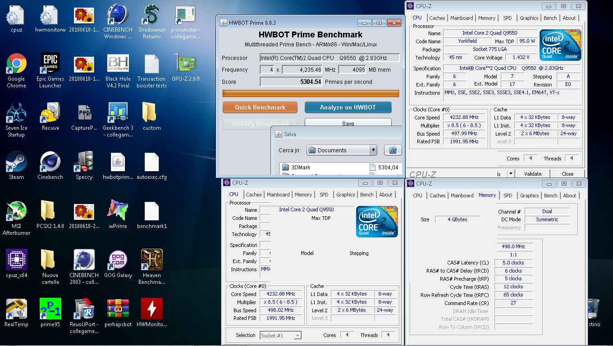
Task: Click the up-one-level folder button in Salva dialog
Action: 393,150
